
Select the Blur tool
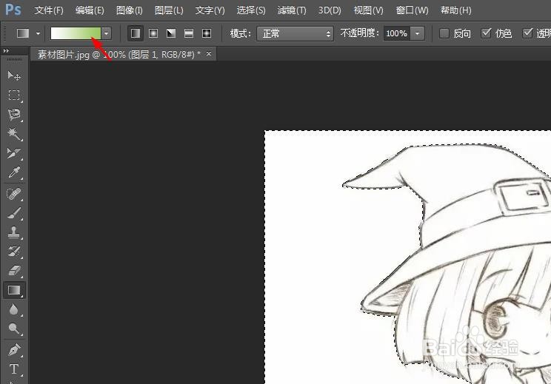coord(14,309)
